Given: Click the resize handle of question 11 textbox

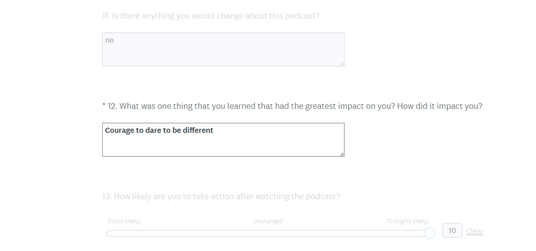Looking at the screenshot, I should (x=342, y=63).
